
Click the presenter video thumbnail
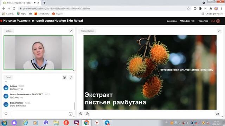38,52
